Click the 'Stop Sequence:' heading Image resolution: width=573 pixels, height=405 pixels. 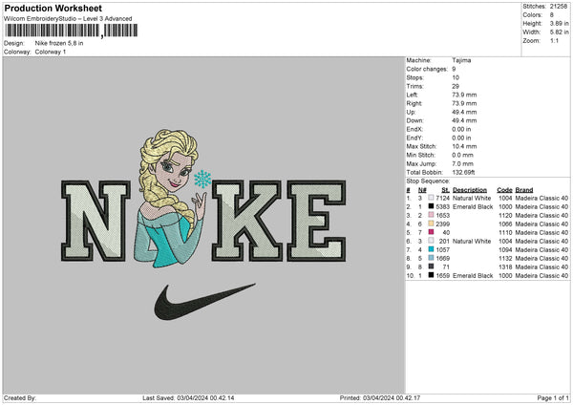pos(428,181)
